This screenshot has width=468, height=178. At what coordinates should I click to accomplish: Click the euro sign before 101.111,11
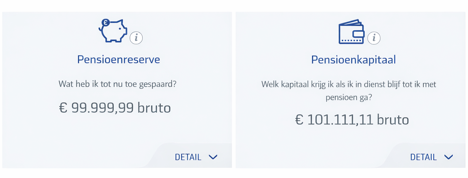point(300,120)
